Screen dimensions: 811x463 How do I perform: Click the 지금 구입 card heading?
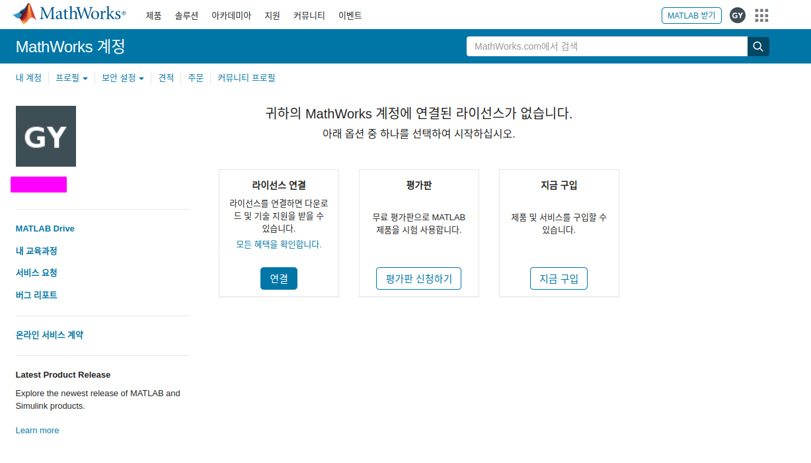click(x=559, y=185)
